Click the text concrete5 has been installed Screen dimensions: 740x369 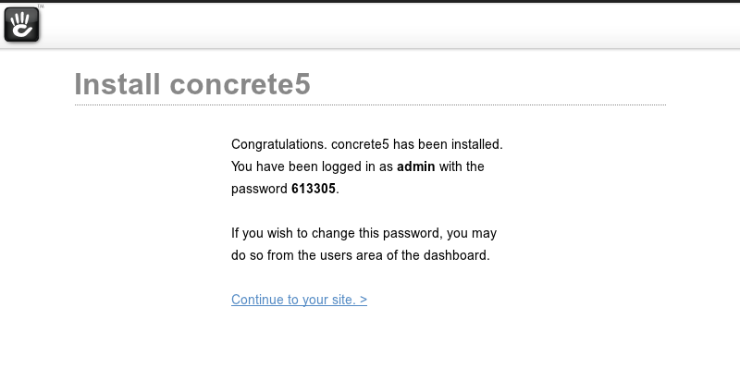pyautogui.click(x=417, y=144)
